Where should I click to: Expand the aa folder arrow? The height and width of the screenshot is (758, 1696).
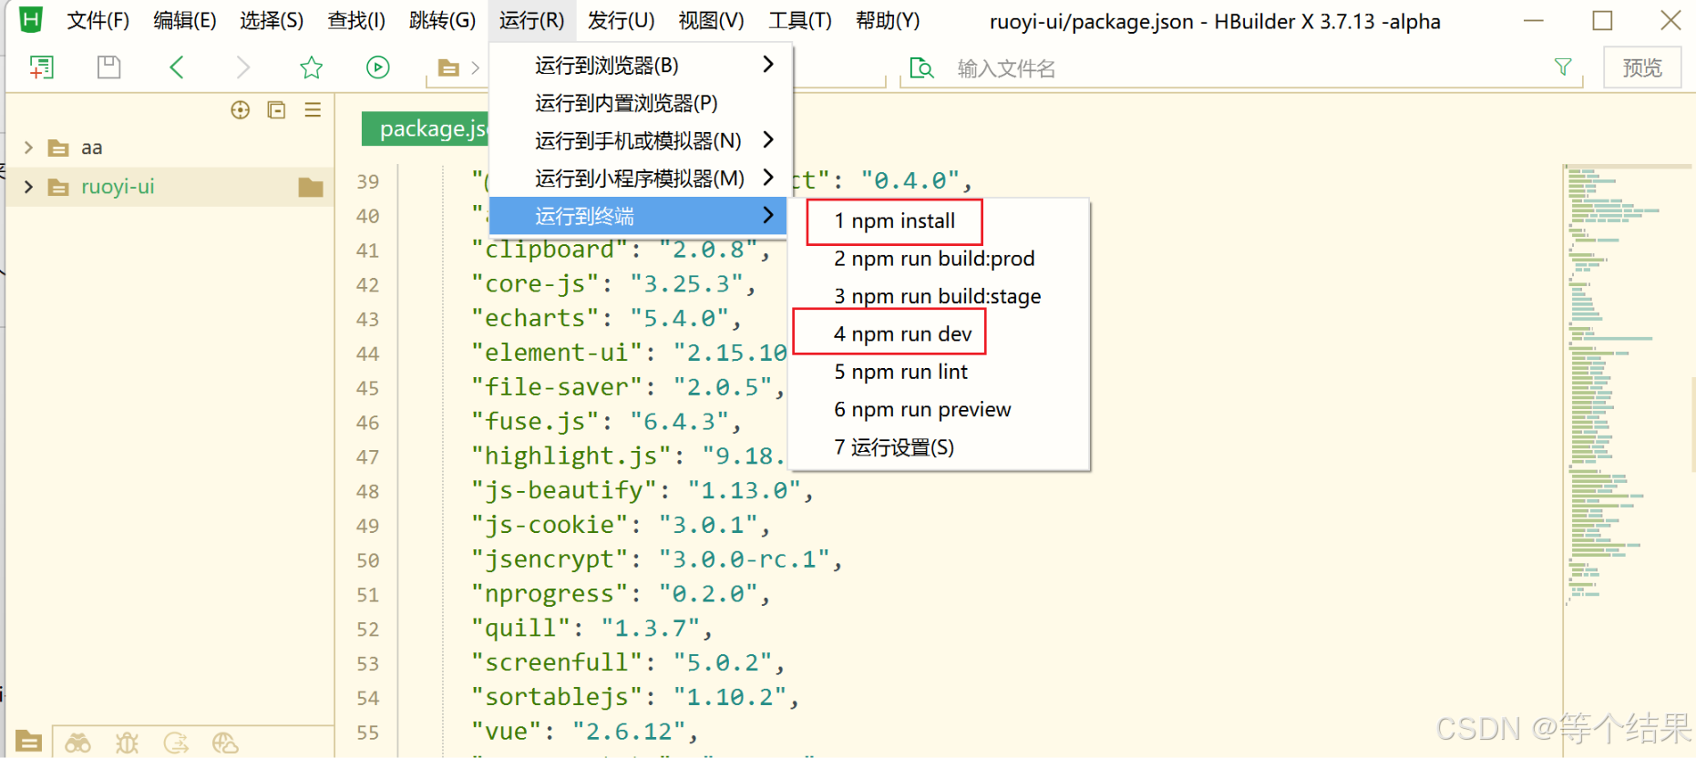28,148
